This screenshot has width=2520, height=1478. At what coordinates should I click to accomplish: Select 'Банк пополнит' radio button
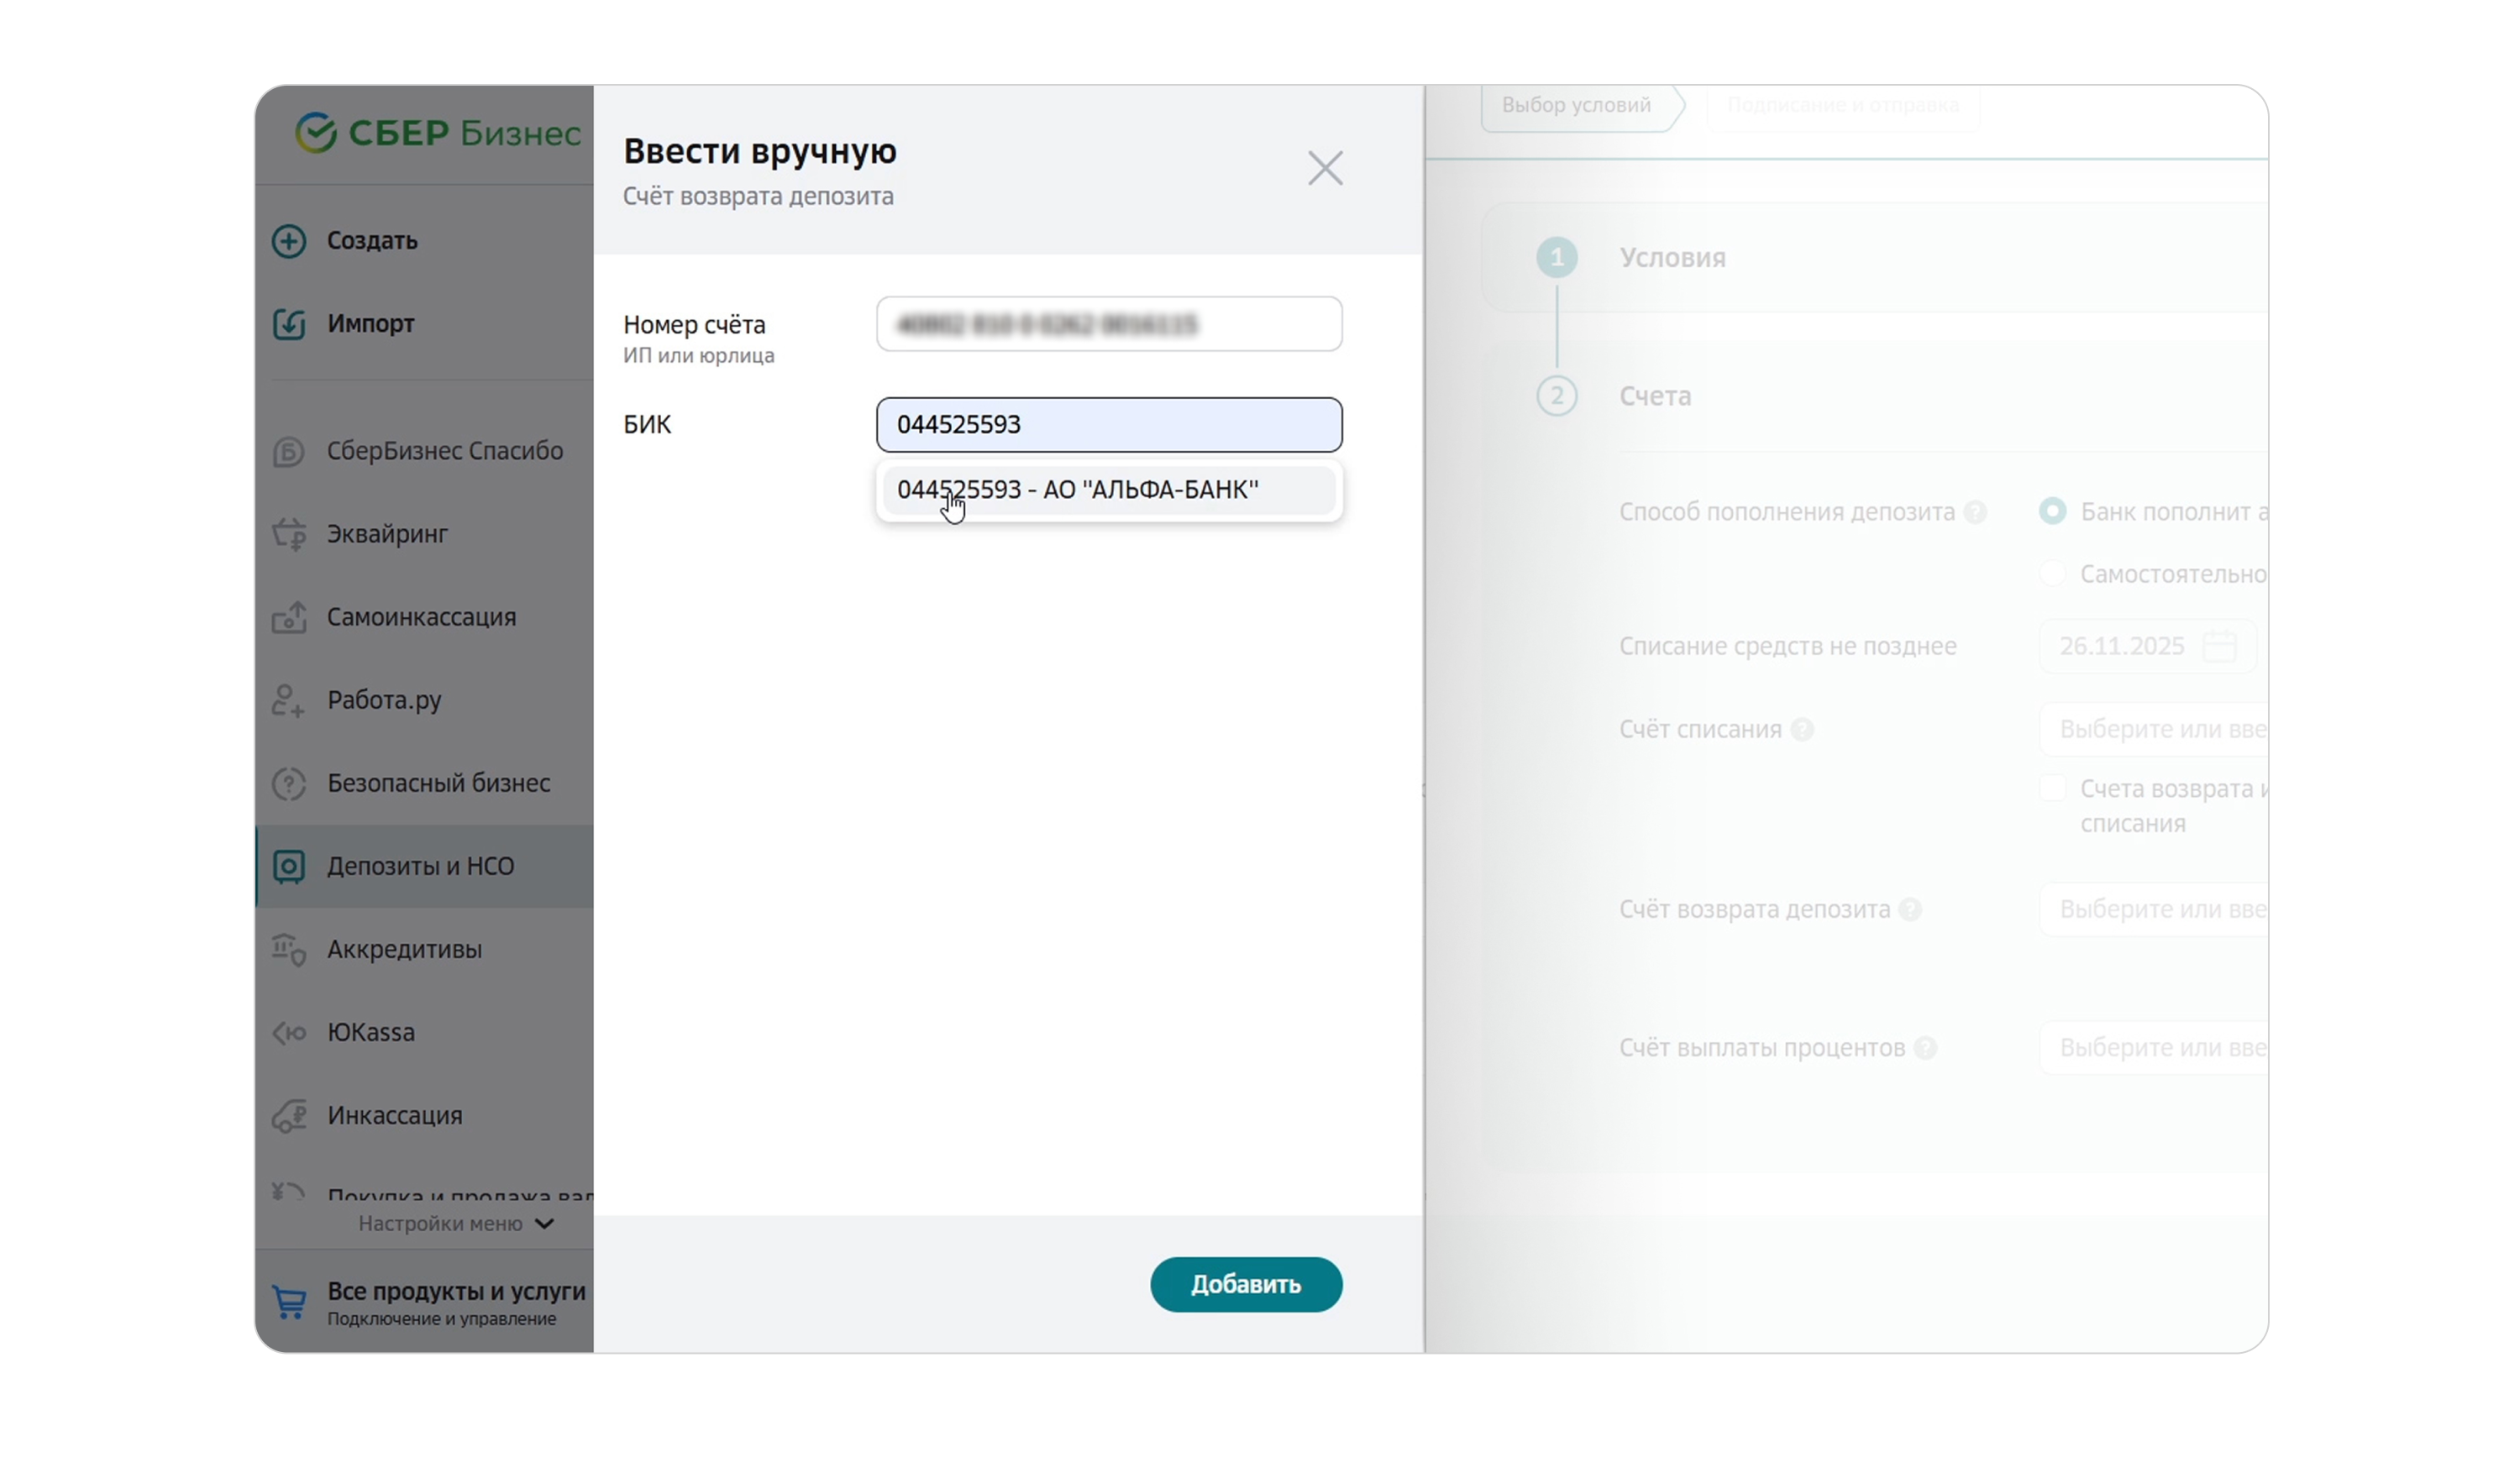click(2052, 512)
